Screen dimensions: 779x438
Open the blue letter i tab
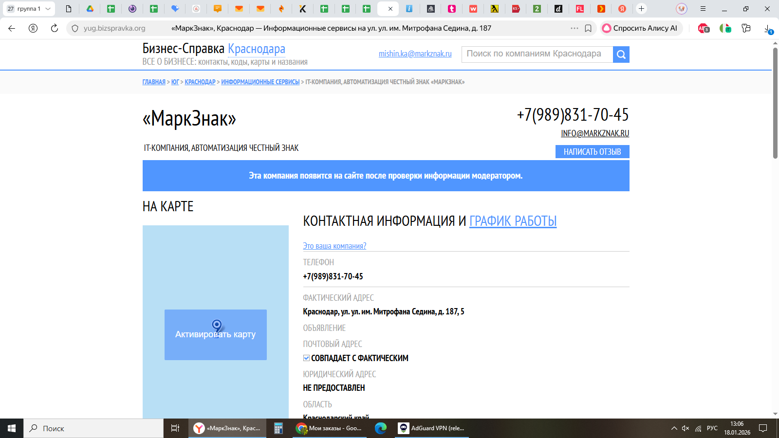[x=409, y=9]
